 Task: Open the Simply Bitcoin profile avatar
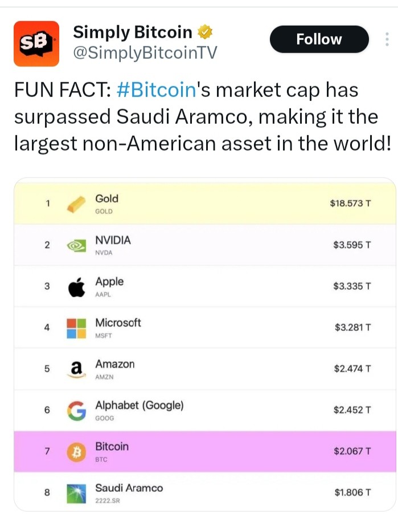tap(36, 43)
